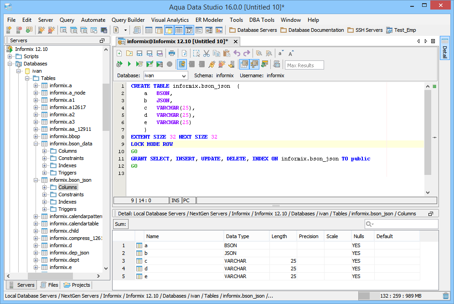Toggle the grid results view button
The height and width of the screenshot is (304, 454).
pyautogui.click(x=244, y=65)
